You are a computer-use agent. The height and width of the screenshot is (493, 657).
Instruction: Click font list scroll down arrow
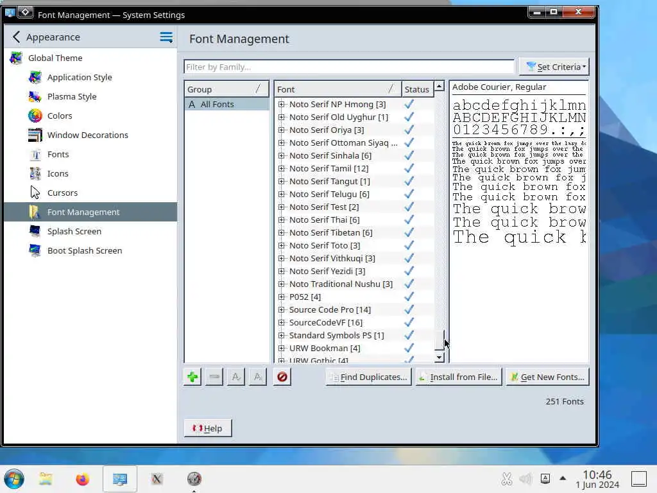[439, 357]
